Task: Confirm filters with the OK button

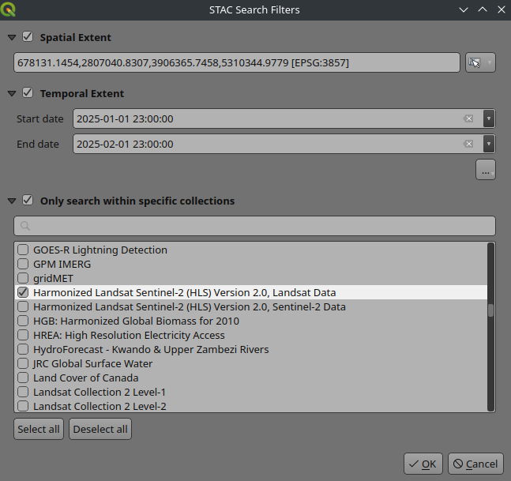Action: click(423, 464)
